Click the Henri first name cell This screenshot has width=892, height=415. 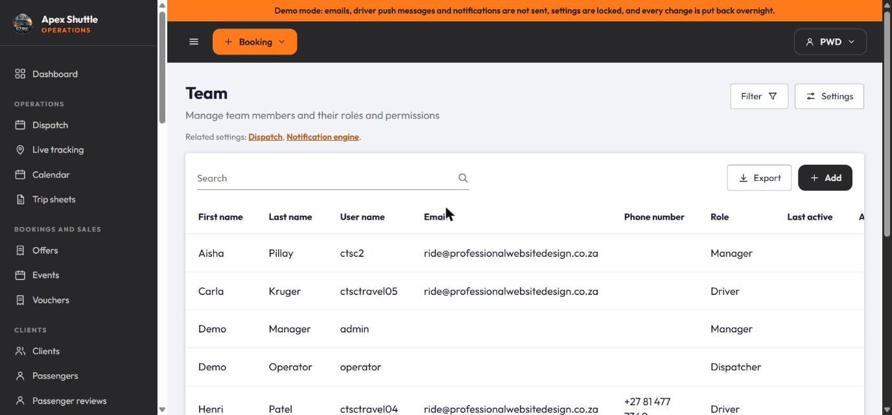pos(211,409)
